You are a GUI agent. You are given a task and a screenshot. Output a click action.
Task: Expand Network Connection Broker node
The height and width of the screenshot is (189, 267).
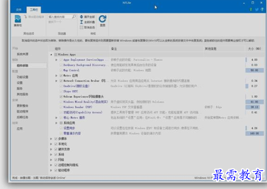pyautogui.click(x=56, y=81)
